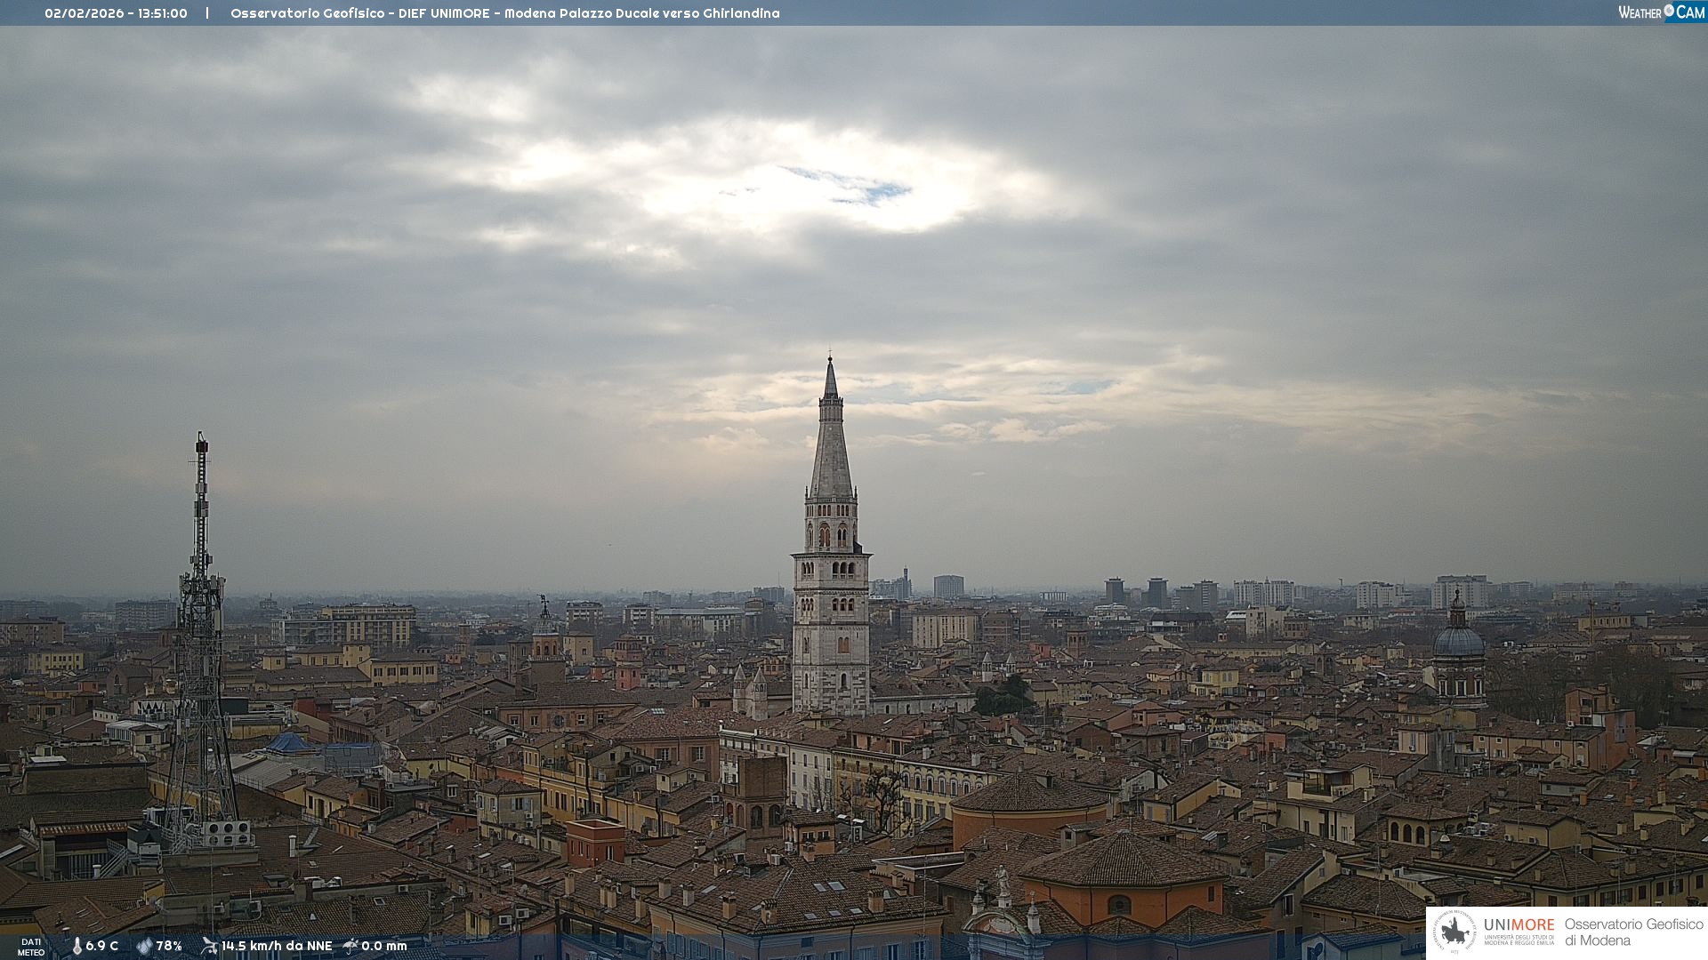Click the 02/02/2026 date and time stamp
Viewport: 1708px width, 960px height.
[116, 13]
